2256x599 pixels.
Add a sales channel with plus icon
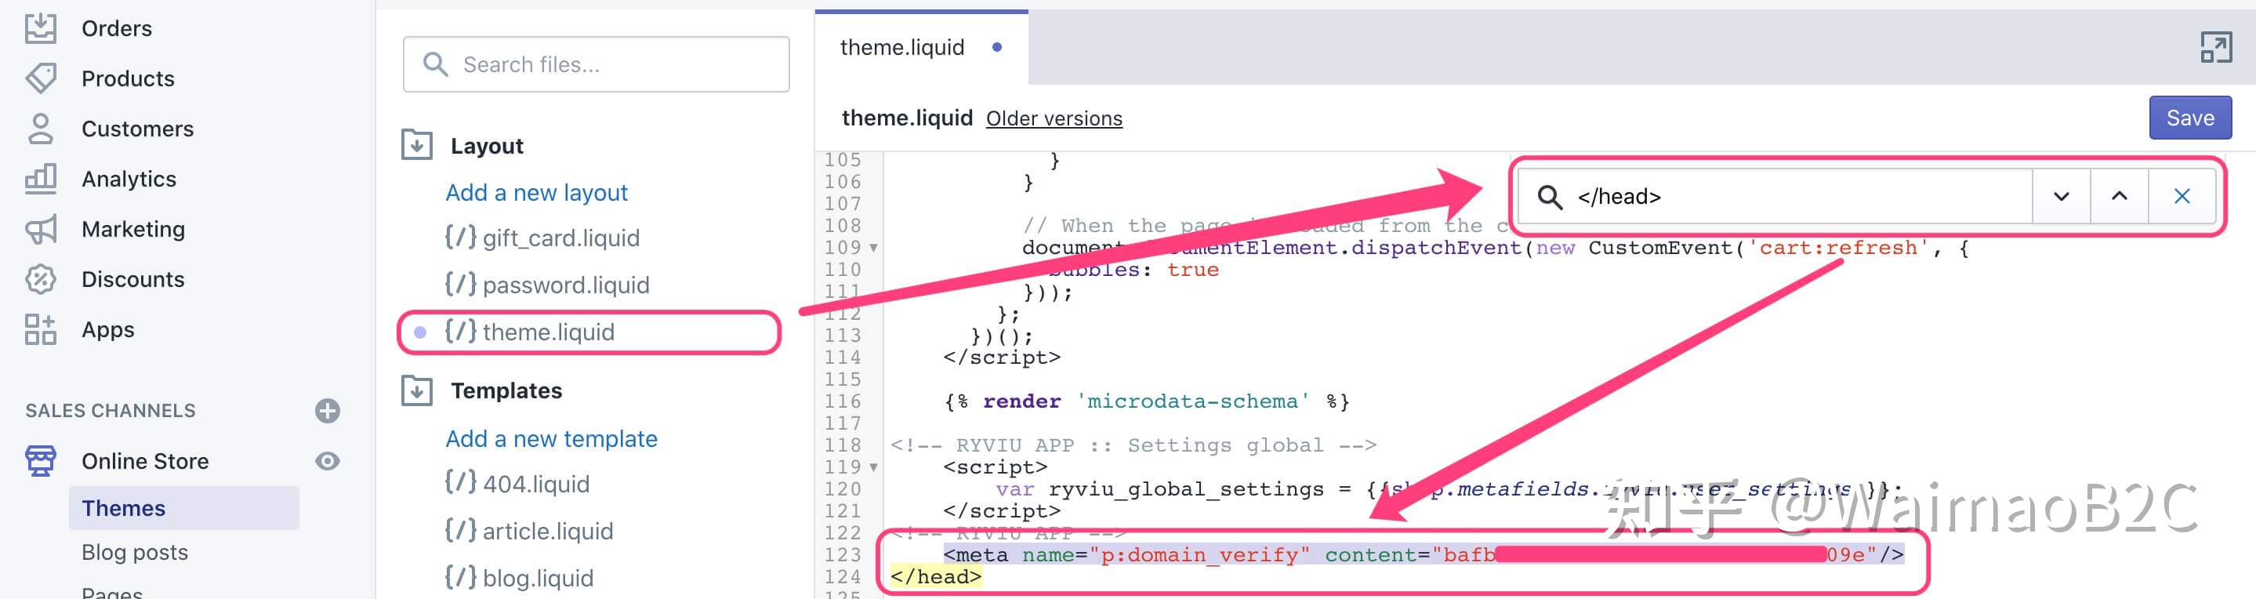[x=328, y=411]
